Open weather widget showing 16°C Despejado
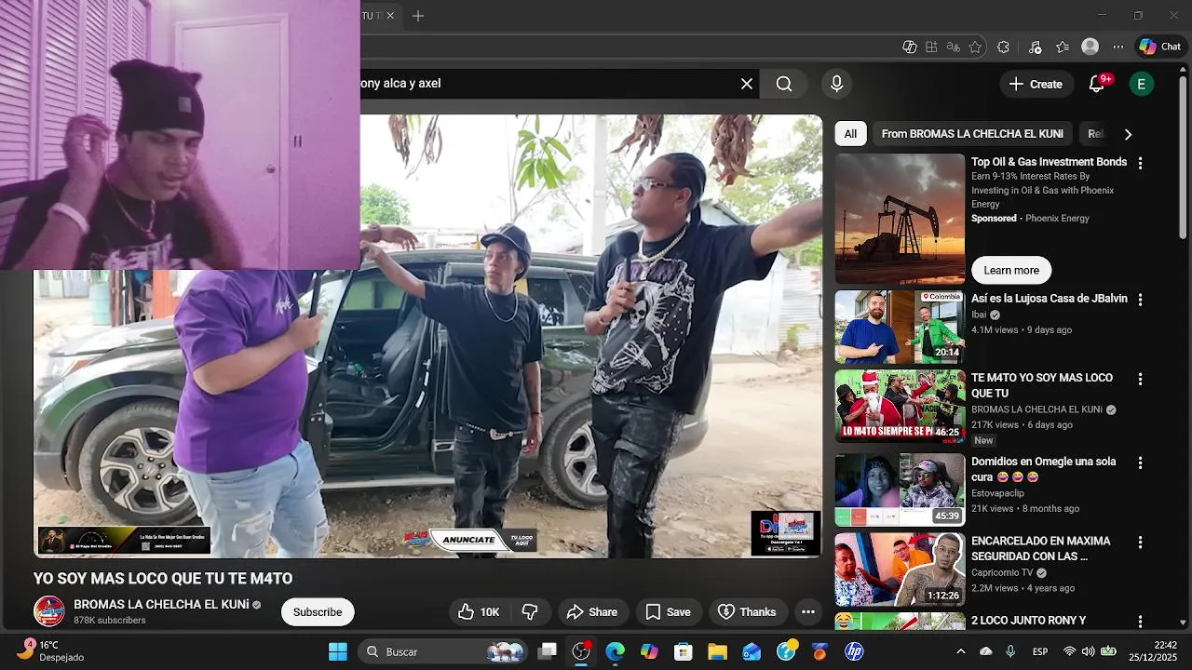The image size is (1192, 670). tap(51, 651)
